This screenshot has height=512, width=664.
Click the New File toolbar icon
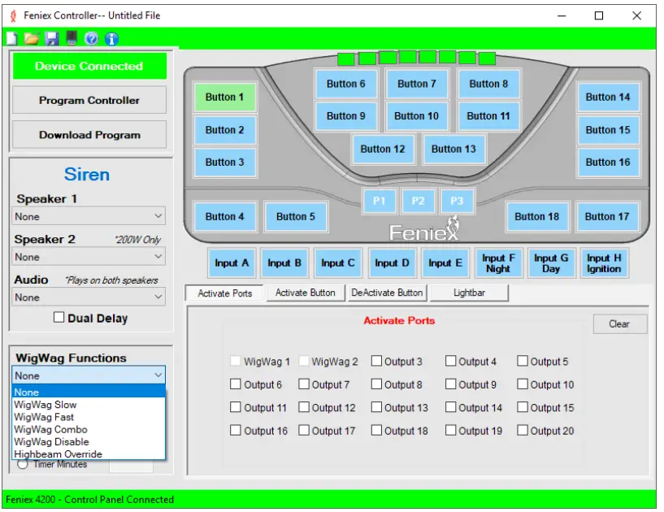click(x=12, y=39)
